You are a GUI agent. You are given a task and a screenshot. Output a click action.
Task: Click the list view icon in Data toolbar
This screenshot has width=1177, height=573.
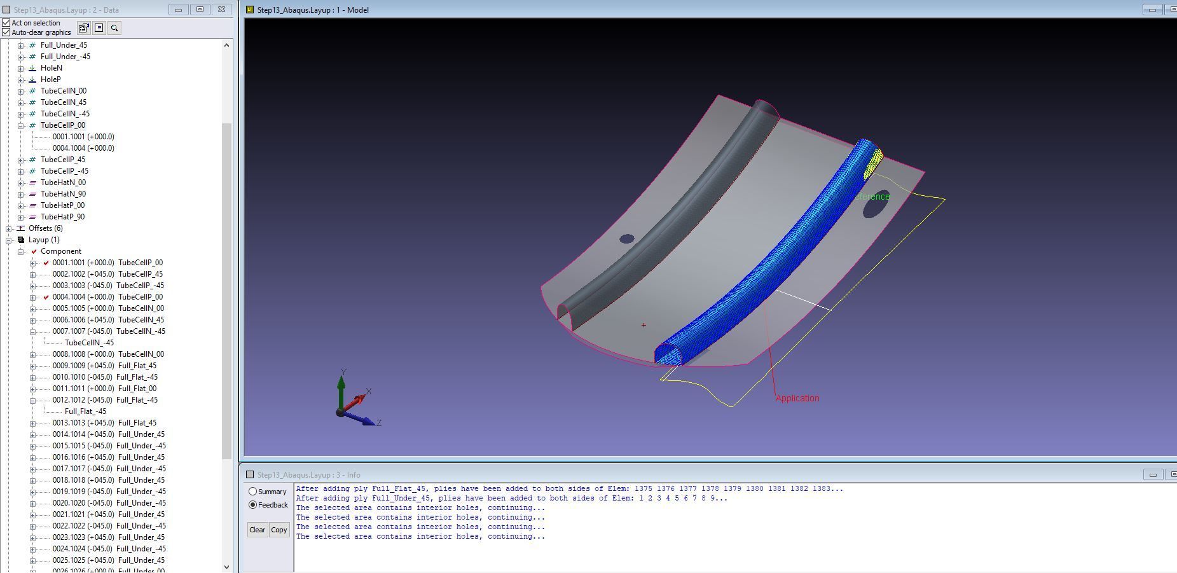click(x=99, y=28)
